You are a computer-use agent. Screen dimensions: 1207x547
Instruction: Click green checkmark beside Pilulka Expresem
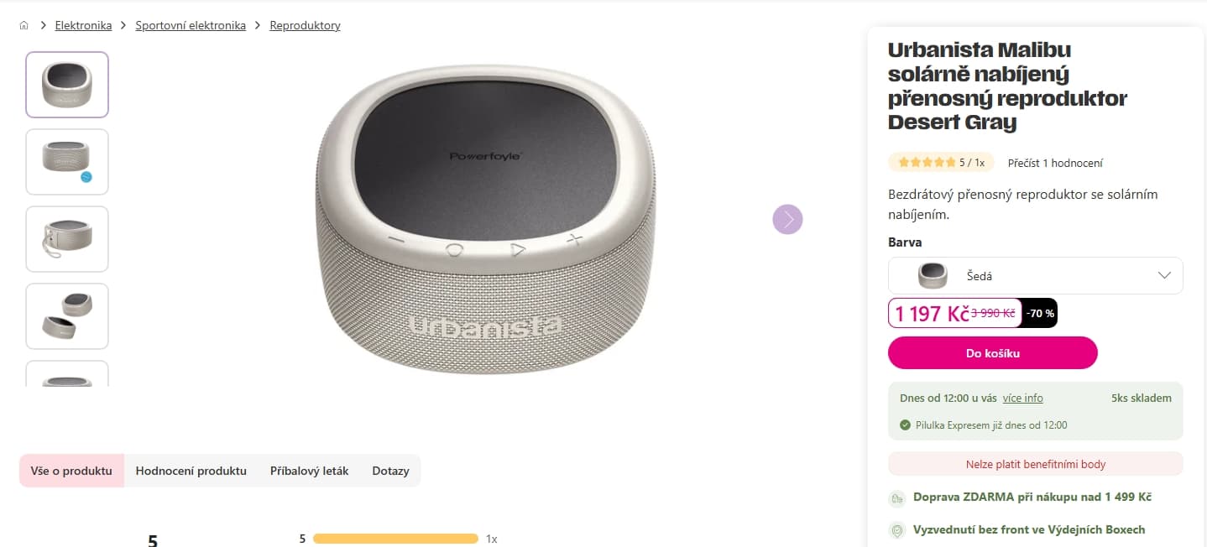905,425
